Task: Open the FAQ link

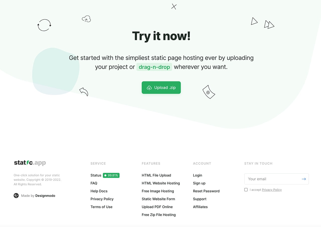Action: point(94,183)
